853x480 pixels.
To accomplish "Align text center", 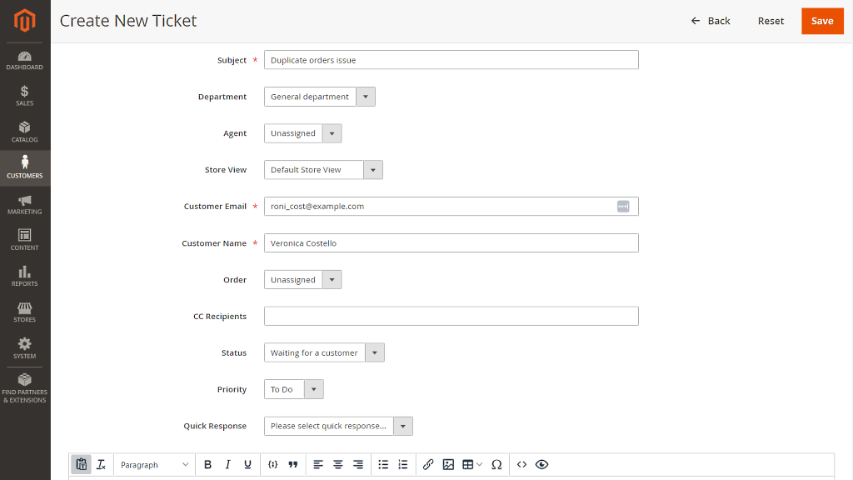I will (338, 464).
